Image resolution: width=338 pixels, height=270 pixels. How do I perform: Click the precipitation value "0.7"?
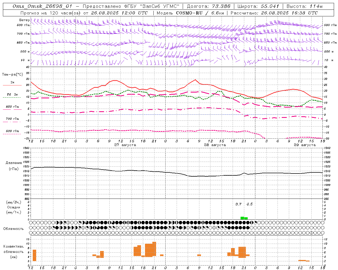coord(238,204)
